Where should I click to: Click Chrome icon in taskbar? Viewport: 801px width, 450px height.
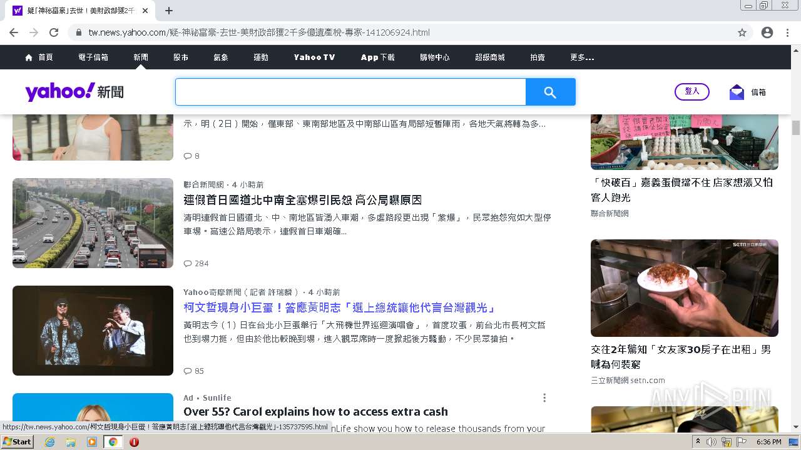coord(113,442)
